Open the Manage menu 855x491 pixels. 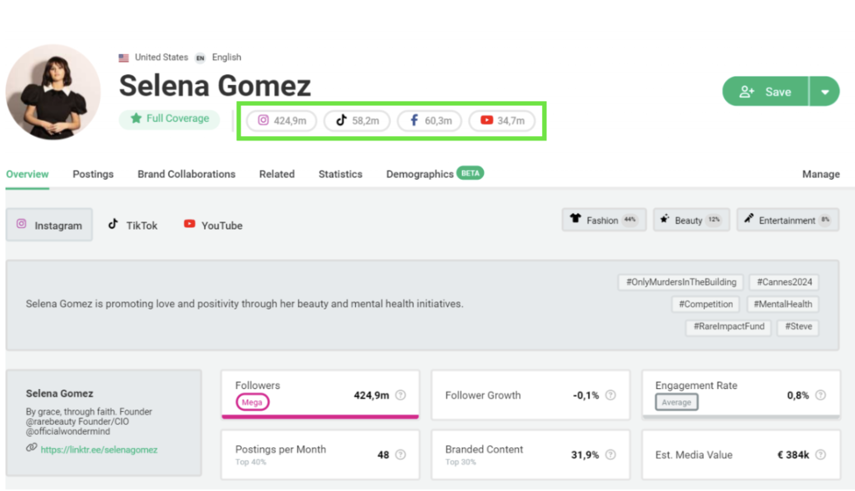point(821,174)
